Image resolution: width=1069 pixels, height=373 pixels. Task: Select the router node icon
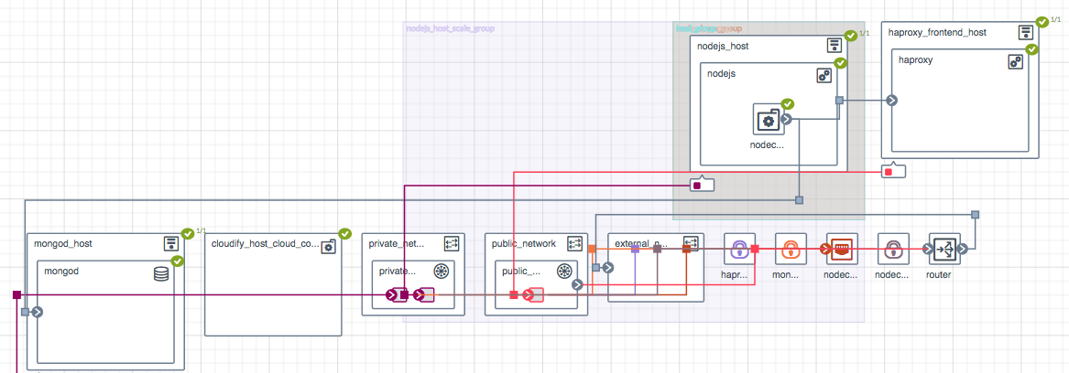[x=942, y=249]
